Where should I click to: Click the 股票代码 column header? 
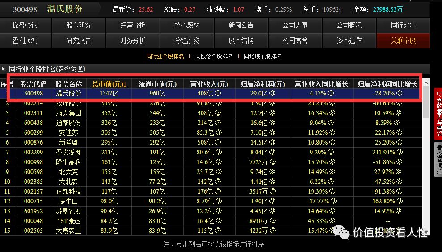pos(33,84)
